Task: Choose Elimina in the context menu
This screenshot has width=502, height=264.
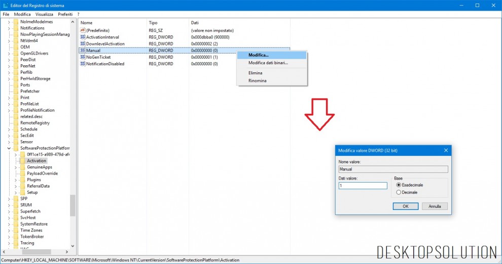Action: click(255, 73)
